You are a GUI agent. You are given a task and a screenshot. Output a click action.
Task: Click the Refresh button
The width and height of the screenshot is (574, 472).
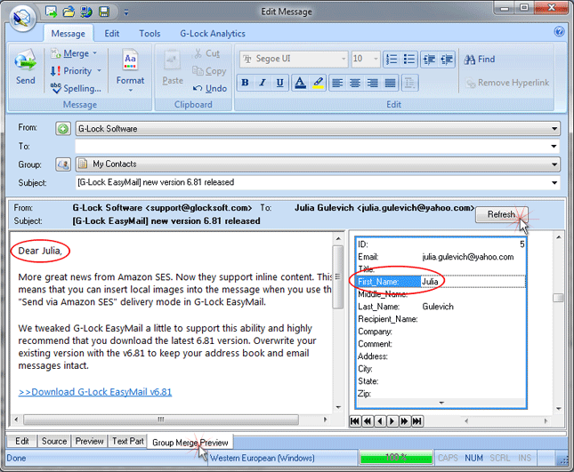[501, 214]
